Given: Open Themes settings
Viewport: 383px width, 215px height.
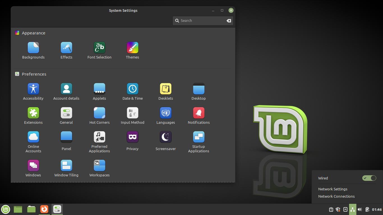Looking at the screenshot, I should pyautogui.click(x=132, y=50).
